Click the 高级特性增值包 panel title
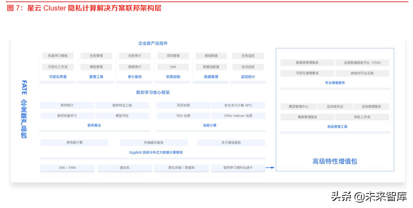413x208 pixels. 334,161
